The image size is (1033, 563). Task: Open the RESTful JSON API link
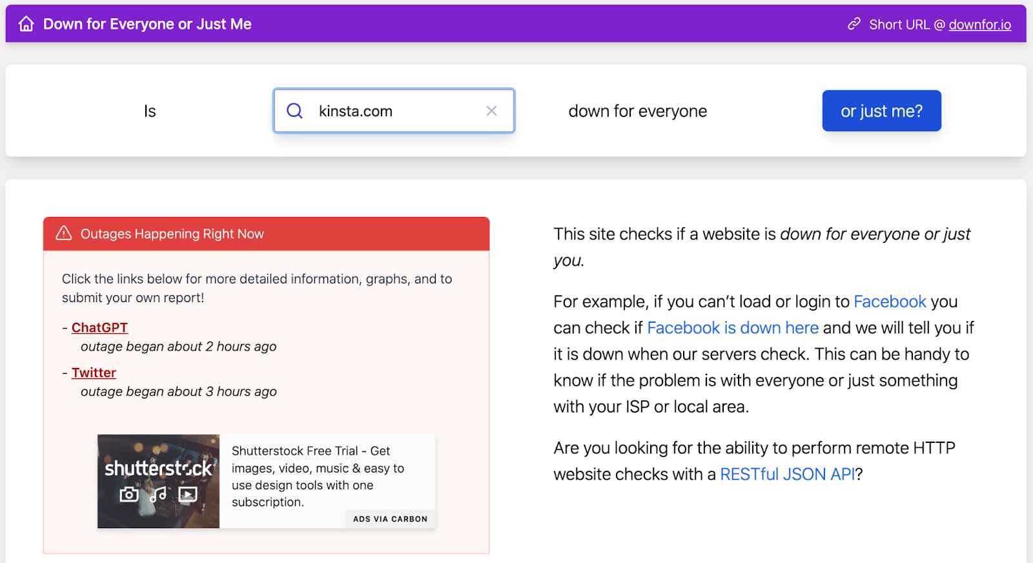point(787,474)
